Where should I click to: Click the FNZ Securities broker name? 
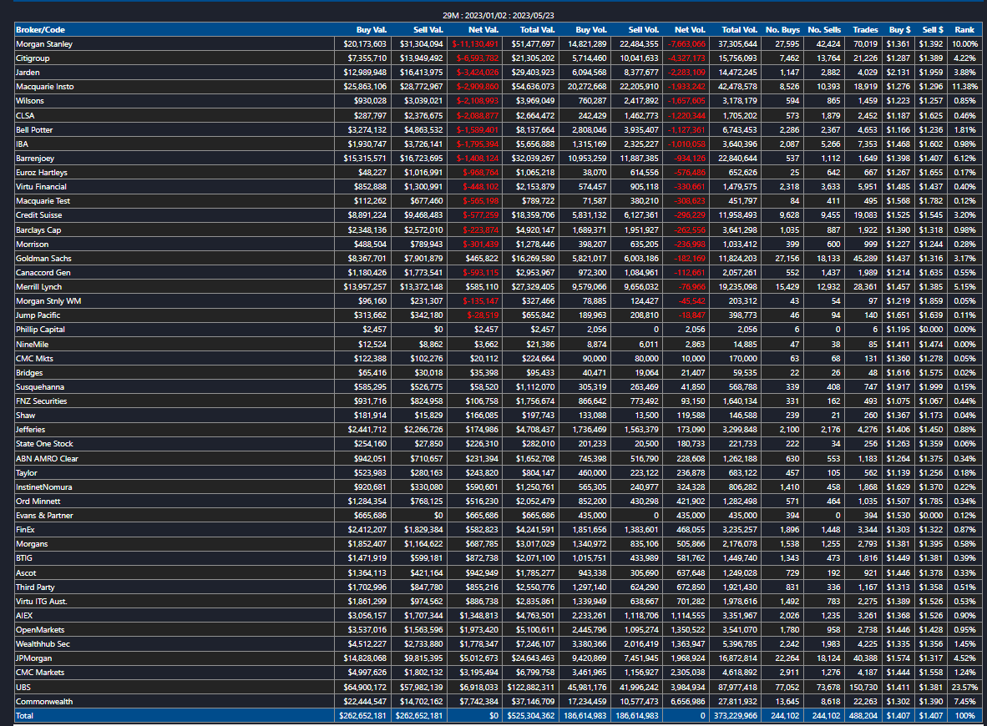[x=41, y=401]
